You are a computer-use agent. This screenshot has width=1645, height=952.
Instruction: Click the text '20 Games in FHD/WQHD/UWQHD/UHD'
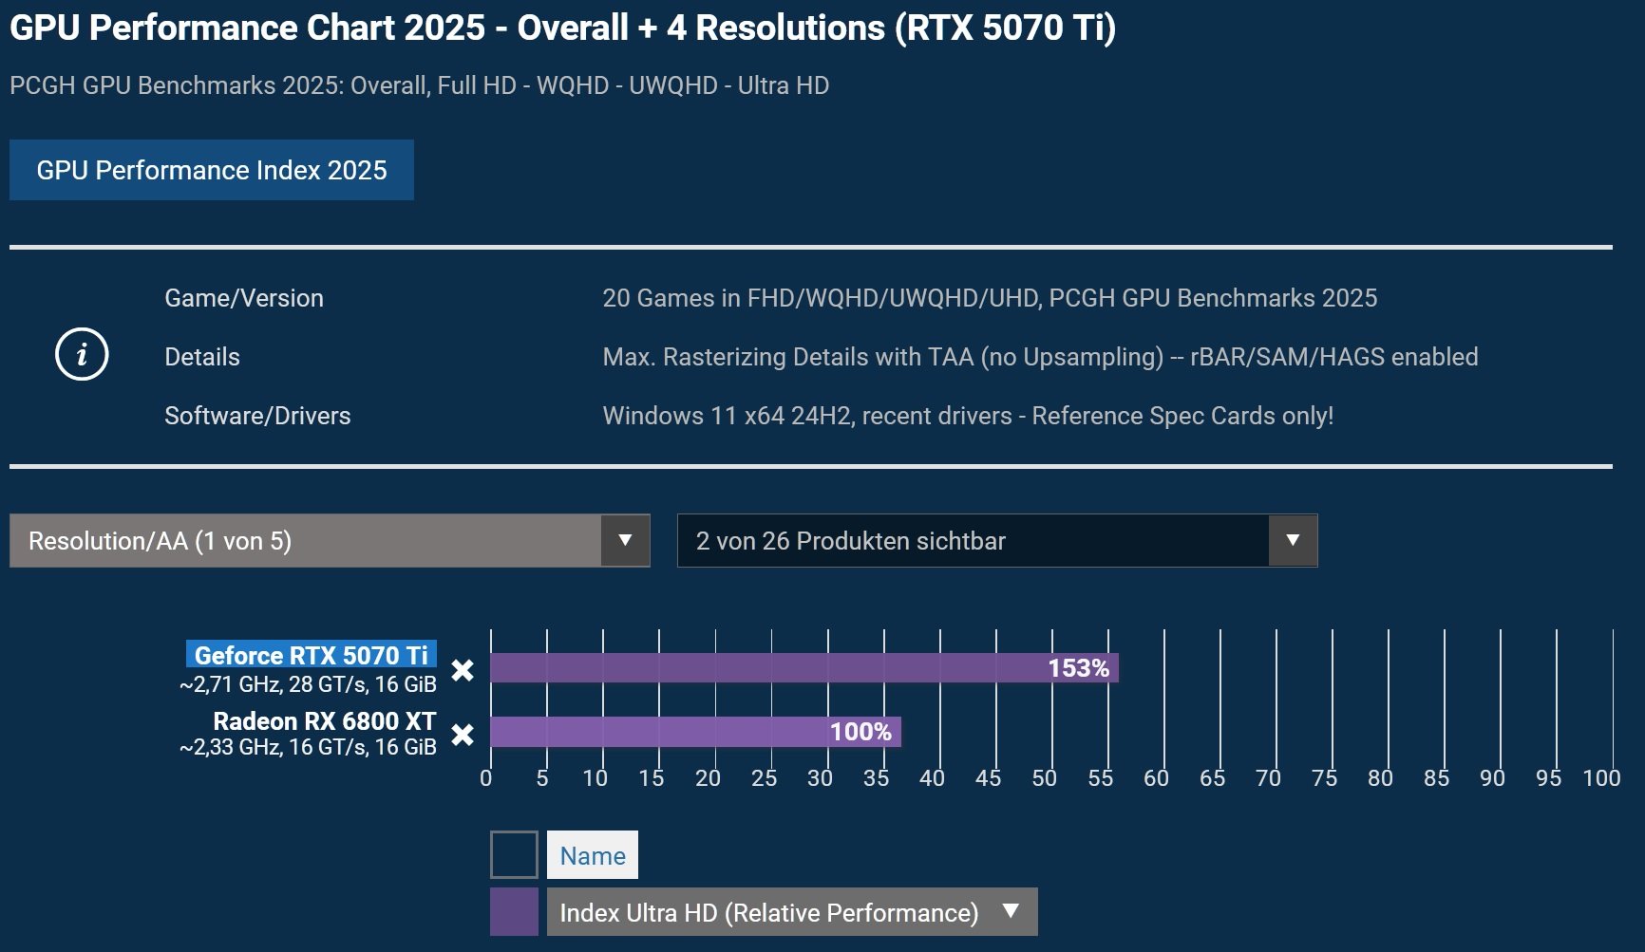point(821,298)
